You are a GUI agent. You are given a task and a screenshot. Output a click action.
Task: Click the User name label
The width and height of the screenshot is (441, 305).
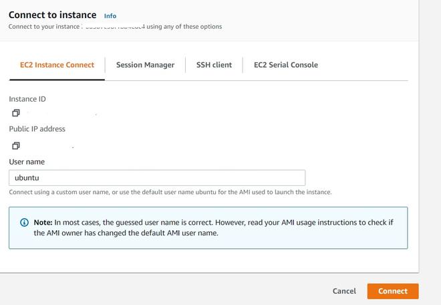[27, 161]
